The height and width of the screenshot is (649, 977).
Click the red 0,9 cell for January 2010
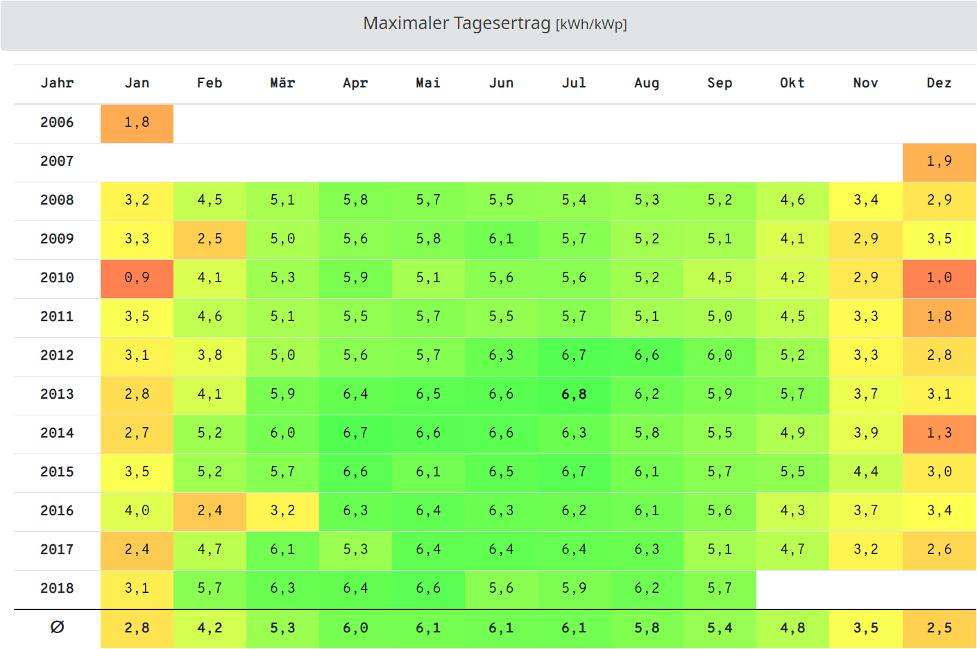click(137, 278)
